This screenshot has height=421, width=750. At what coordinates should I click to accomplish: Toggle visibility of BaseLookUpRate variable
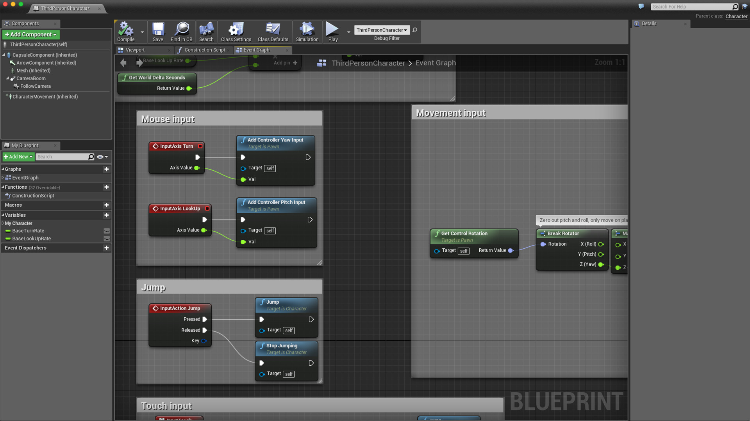click(x=107, y=239)
